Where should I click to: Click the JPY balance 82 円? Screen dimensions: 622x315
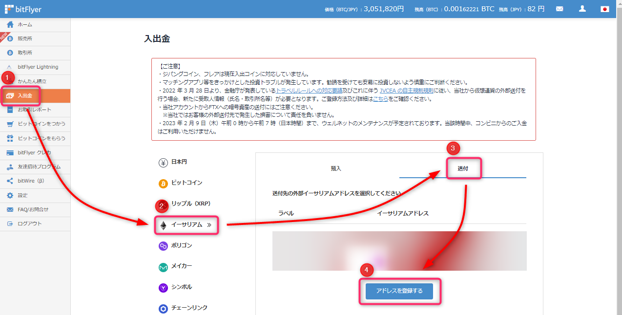tap(536, 9)
